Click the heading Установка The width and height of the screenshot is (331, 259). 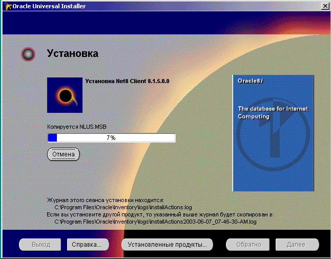click(72, 53)
